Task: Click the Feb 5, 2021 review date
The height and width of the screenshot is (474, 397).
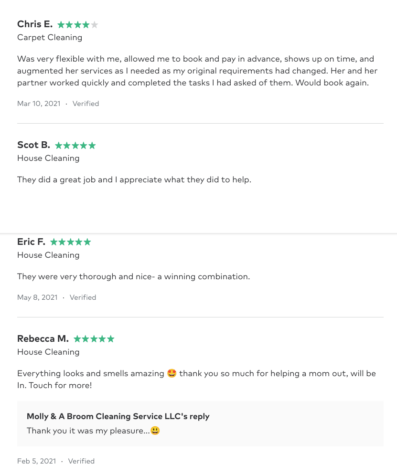Action: (x=36, y=461)
